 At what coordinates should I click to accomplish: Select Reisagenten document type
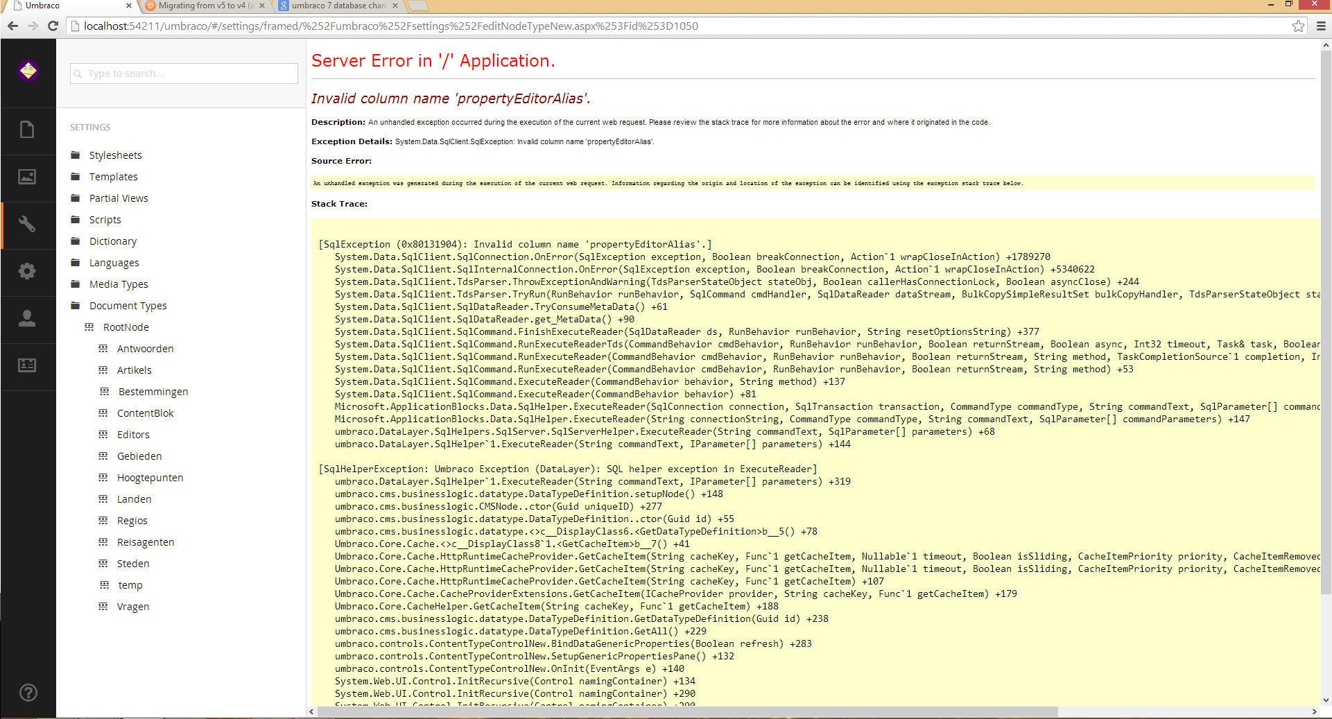click(146, 542)
